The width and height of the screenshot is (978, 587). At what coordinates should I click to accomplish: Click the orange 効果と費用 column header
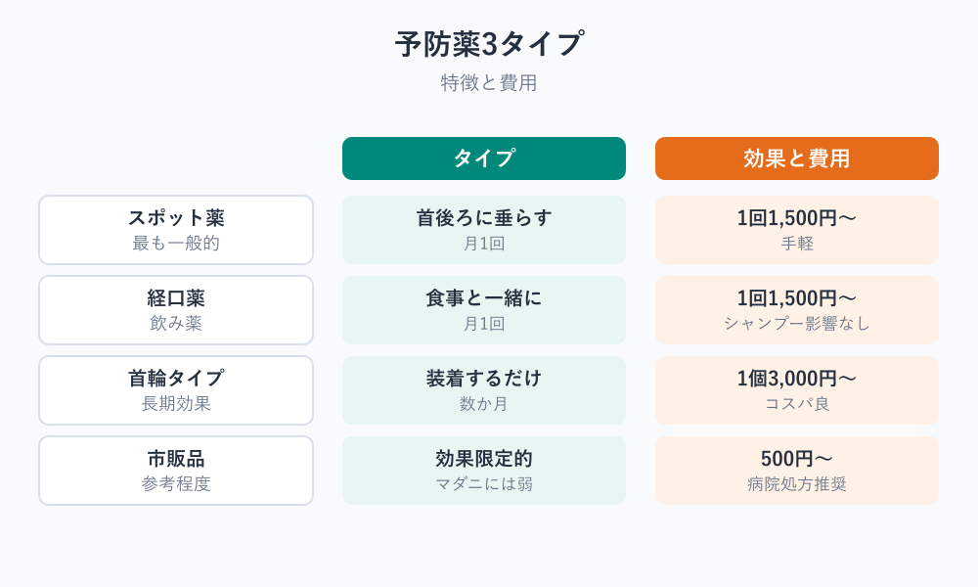pos(796,158)
